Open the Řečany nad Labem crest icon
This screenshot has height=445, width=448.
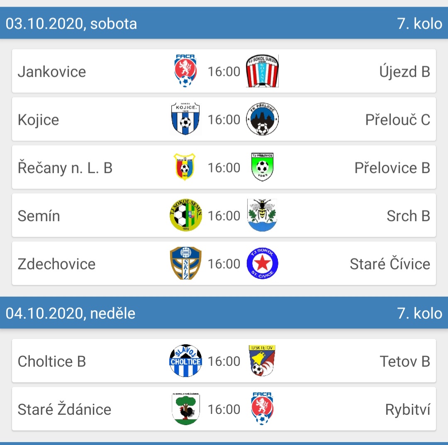coord(185,167)
